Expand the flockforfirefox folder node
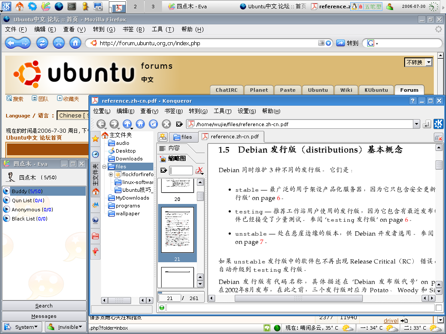This screenshot has width=446, height=334. click(111, 174)
